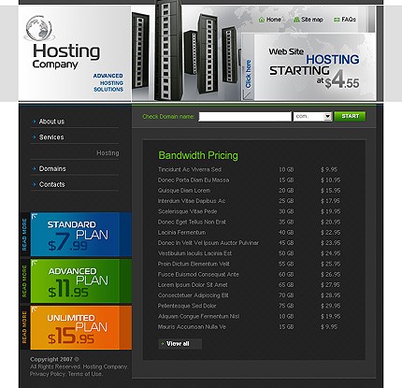
Task: Open the Services menu item
Action: (51, 137)
